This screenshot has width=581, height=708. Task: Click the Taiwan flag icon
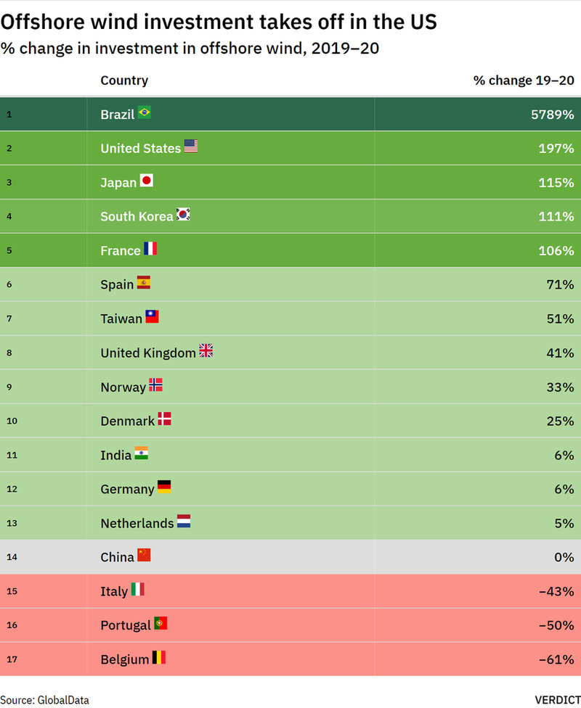pos(152,317)
